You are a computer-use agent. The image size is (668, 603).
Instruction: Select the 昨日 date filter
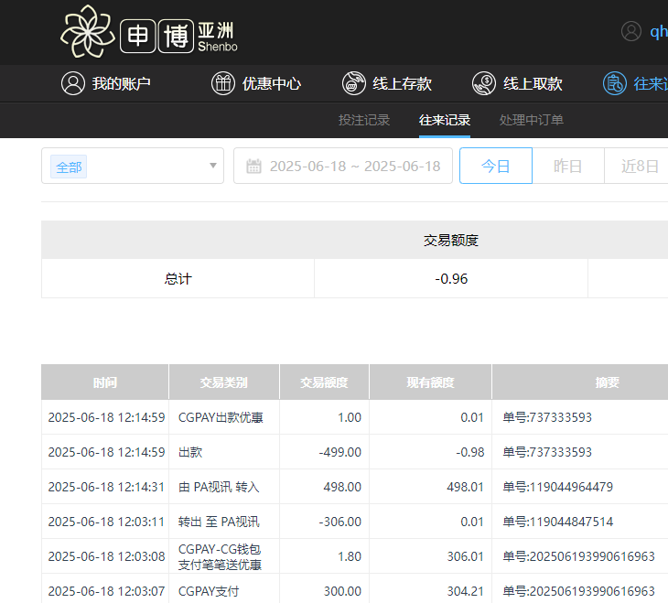(x=567, y=166)
